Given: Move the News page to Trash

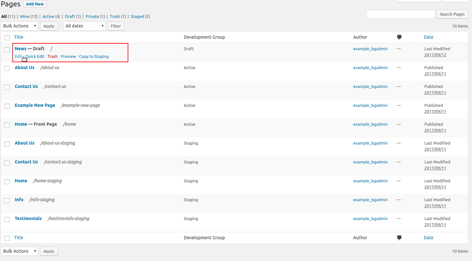Looking at the screenshot, I should pyautogui.click(x=52, y=56).
